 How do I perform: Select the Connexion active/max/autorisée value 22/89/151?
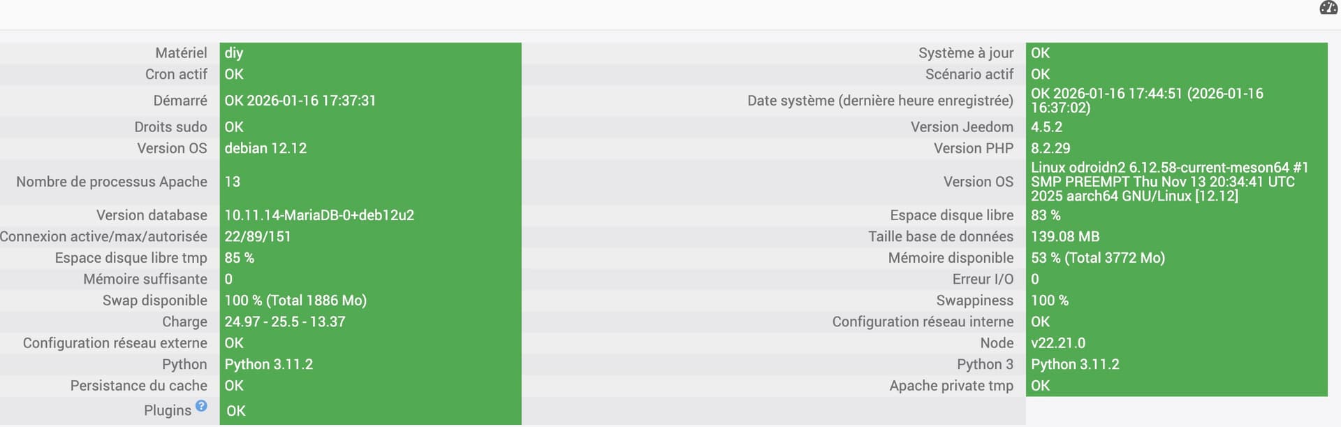pyautogui.click(x=258, y=237)
